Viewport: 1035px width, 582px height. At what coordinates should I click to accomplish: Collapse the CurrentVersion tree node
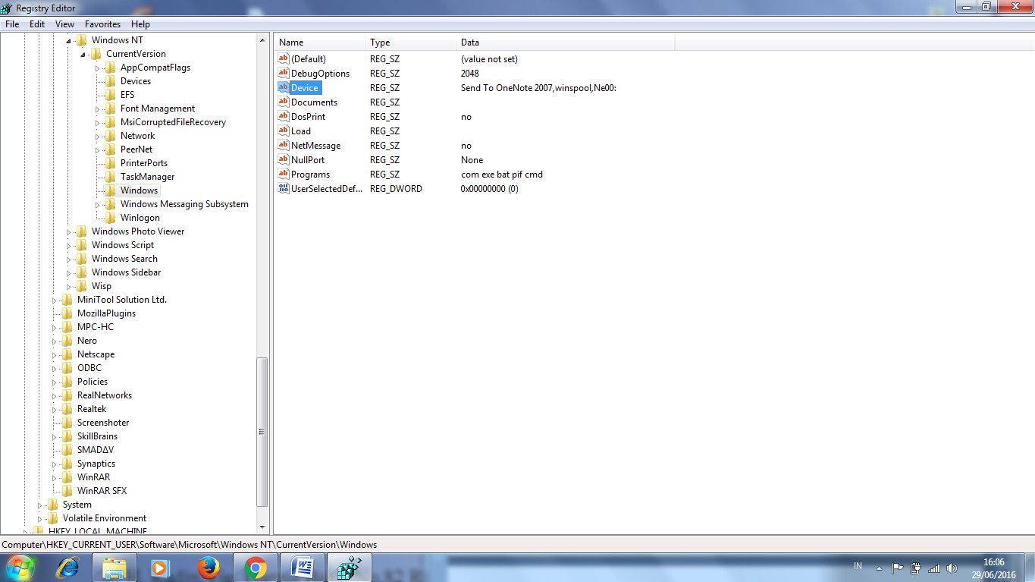point(82,55)
